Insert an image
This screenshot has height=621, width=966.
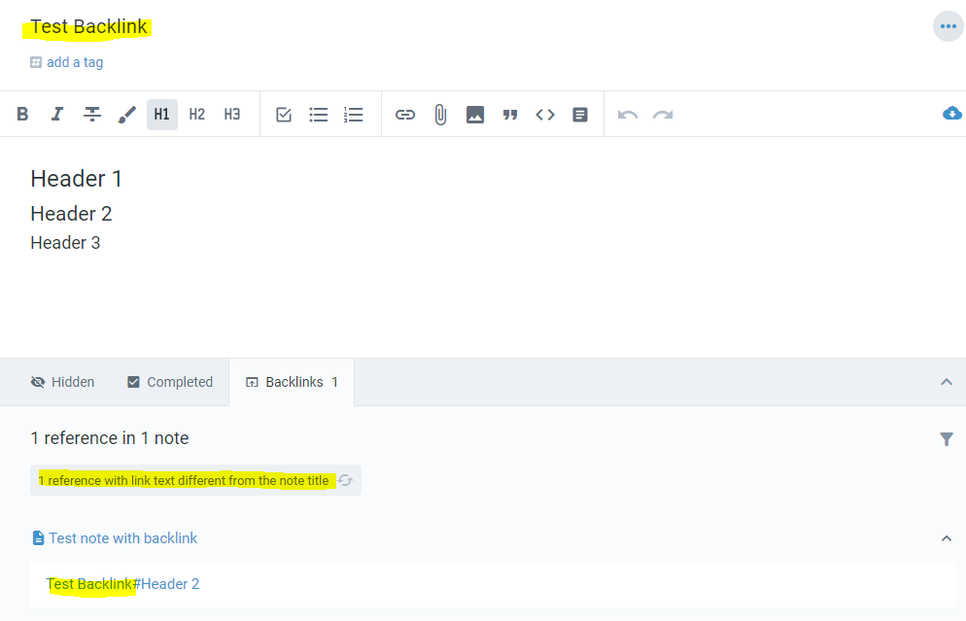coord(475,115)
